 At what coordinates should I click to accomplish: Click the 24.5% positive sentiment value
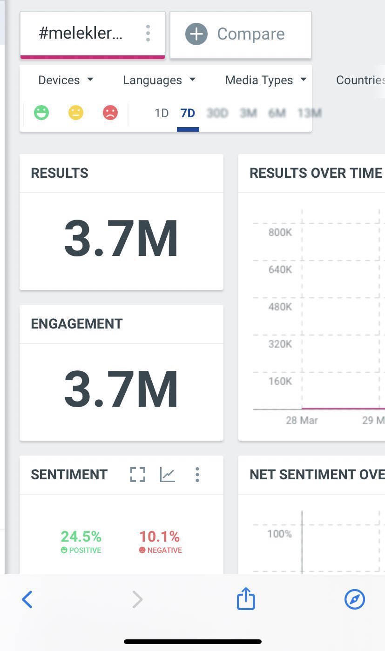point(81,537)
